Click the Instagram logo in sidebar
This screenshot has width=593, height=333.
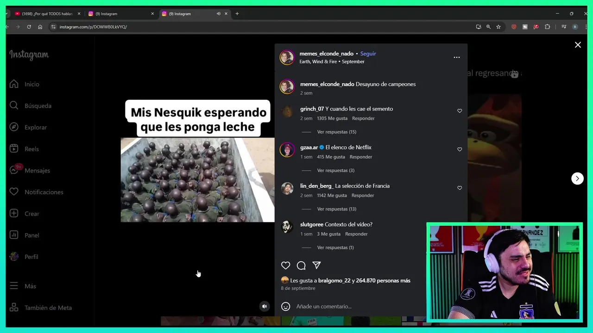(x=29, y=55)
